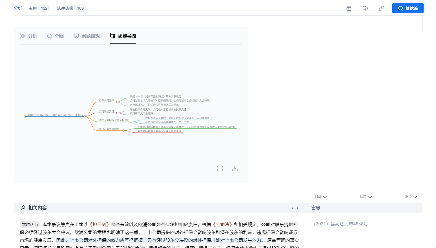Open the 《公司法》 red link
436x248 pixels.
(222, 225)
